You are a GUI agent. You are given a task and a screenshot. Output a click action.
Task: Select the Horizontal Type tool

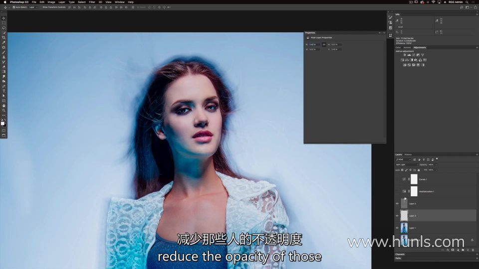click(x=3, y=91)
